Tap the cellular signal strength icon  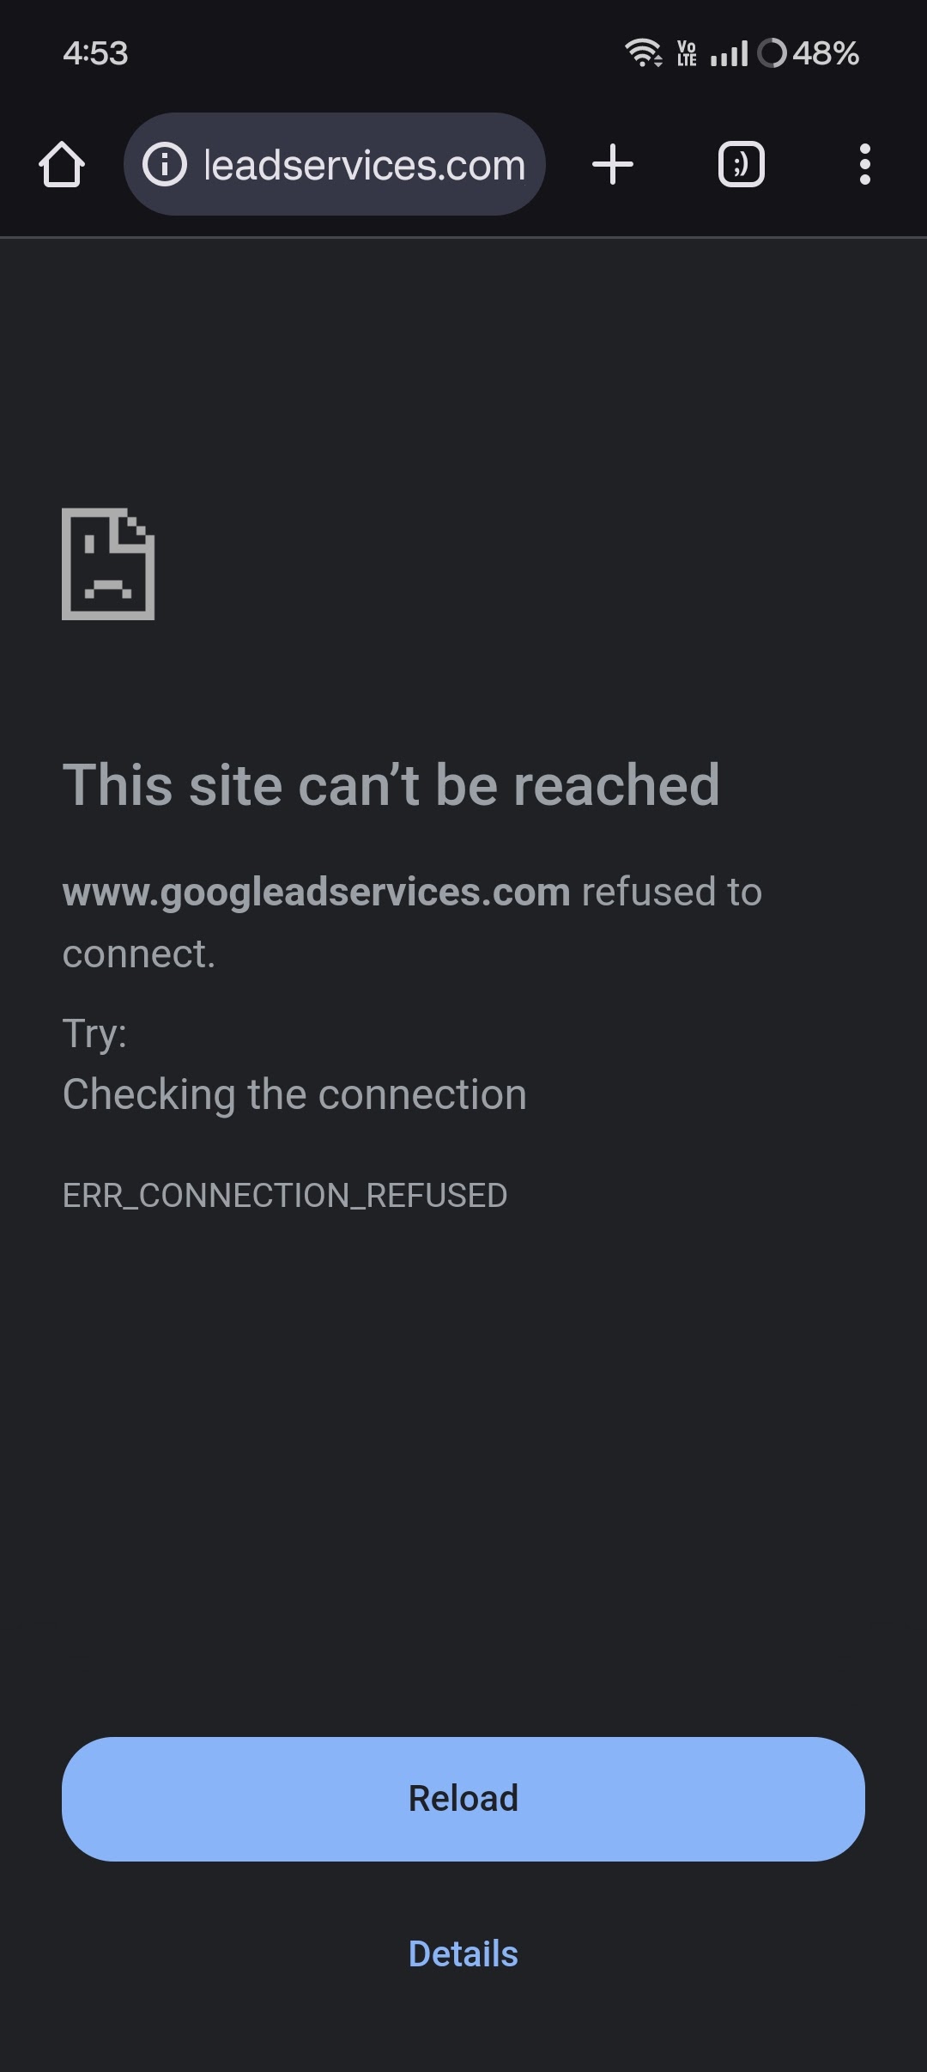[x=729, y=53]
